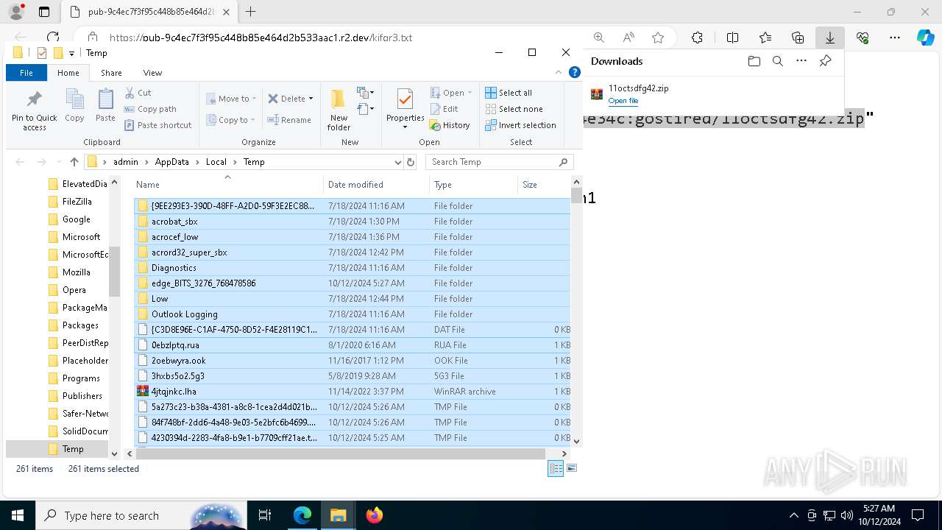
Task: Select FileZilla folder in navigation tree
Action: (x=77, y=202)
